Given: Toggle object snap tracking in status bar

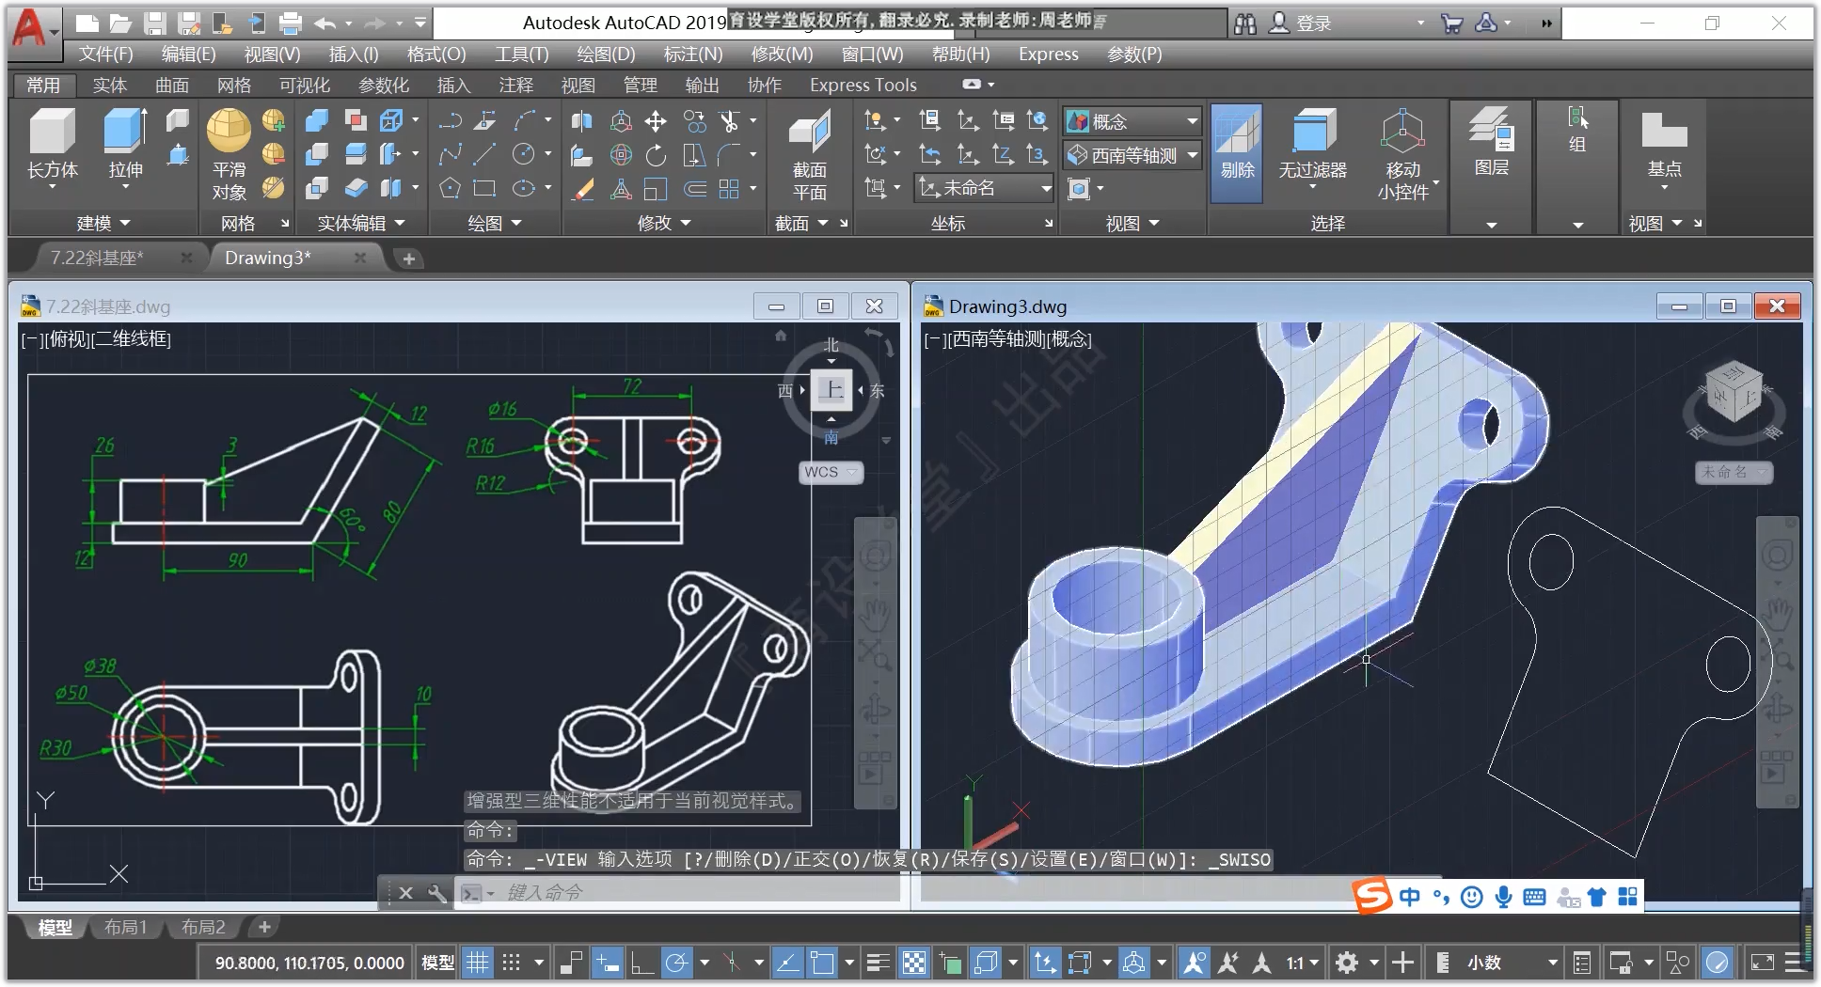Looking at the screenshot, I should (787, 963).
